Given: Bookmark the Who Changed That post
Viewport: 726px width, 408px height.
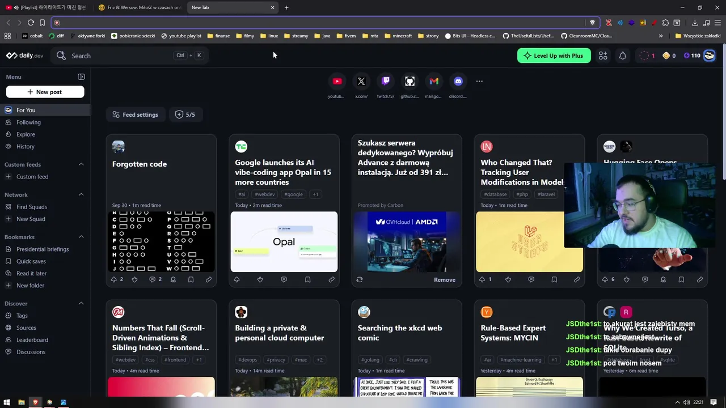Looking at the screenshot, I should pyautogui.click(x=554, y=279).
